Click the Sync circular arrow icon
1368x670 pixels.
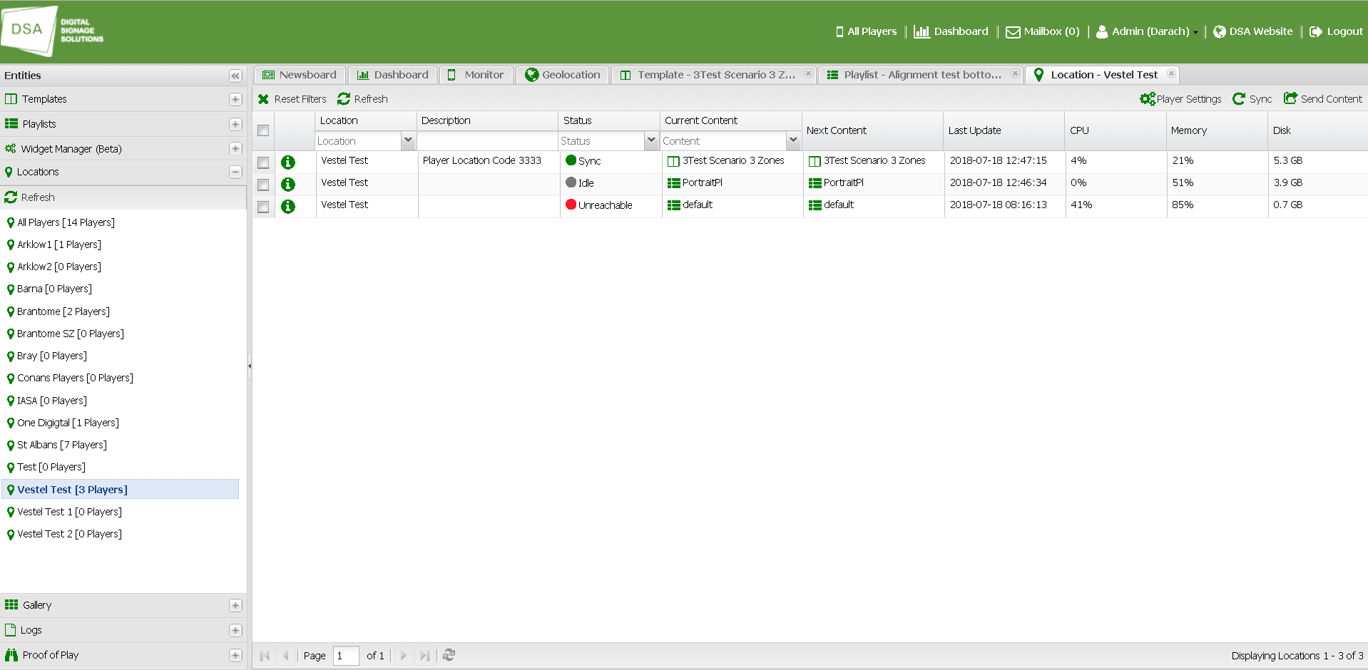(x=1239, y=99)
